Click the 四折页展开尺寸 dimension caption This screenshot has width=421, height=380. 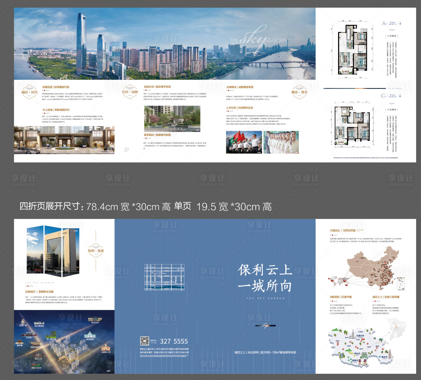click(146, 207)
